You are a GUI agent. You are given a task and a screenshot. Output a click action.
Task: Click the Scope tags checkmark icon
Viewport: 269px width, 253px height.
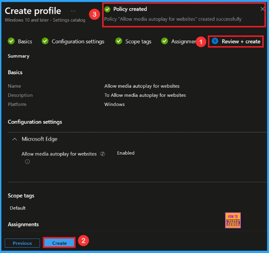click(118, 41)
